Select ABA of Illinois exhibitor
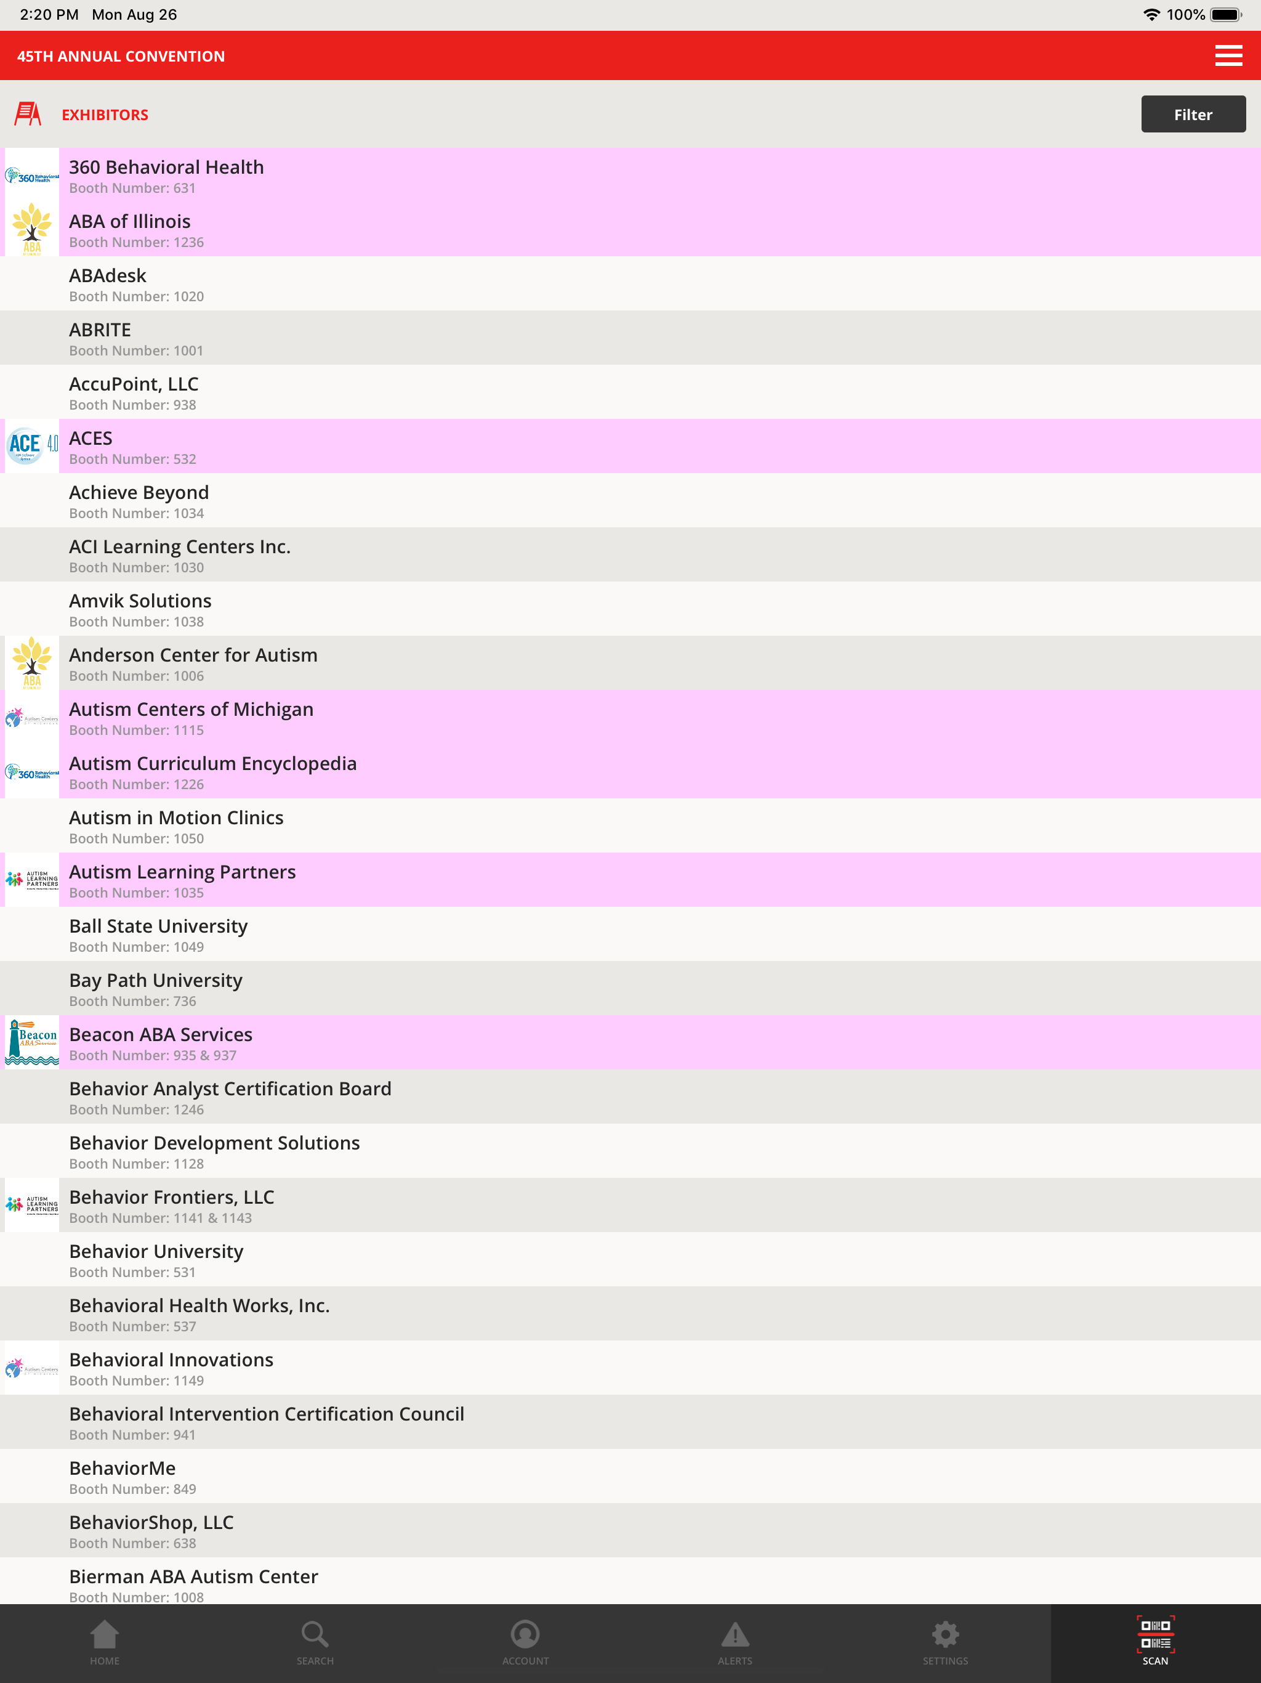 (x=630, y=229)
